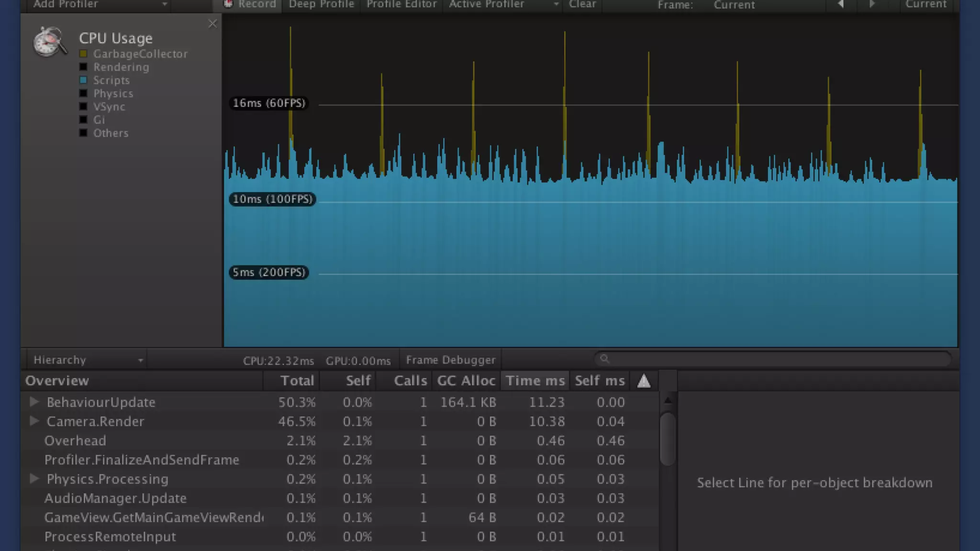Open the Add Profiler dropdown
The width and height of the screenshot is (980, 551).
click(100, 5)
